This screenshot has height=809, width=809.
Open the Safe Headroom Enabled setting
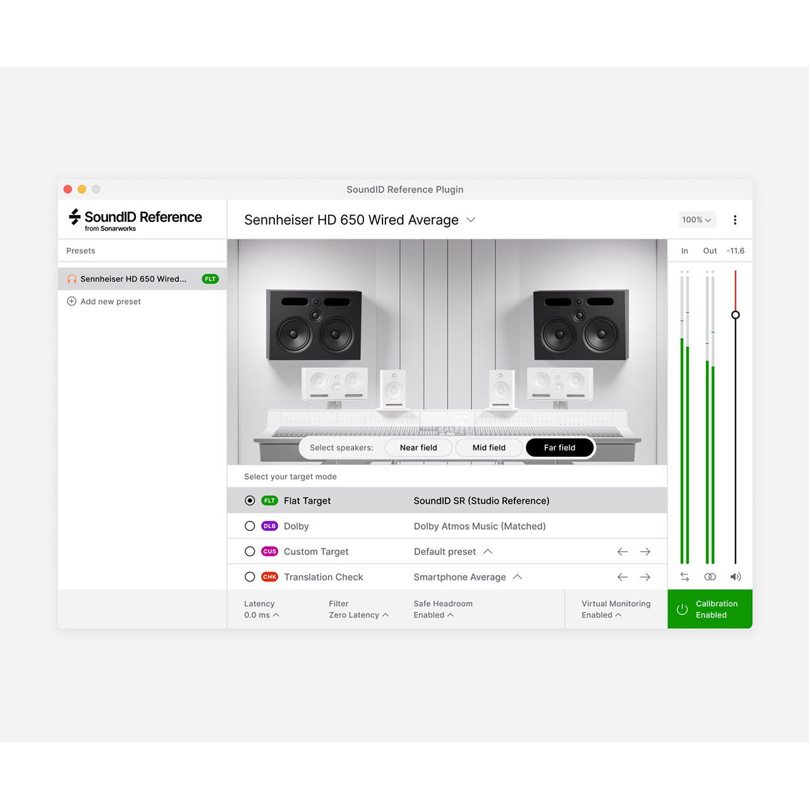coord(434,615)
